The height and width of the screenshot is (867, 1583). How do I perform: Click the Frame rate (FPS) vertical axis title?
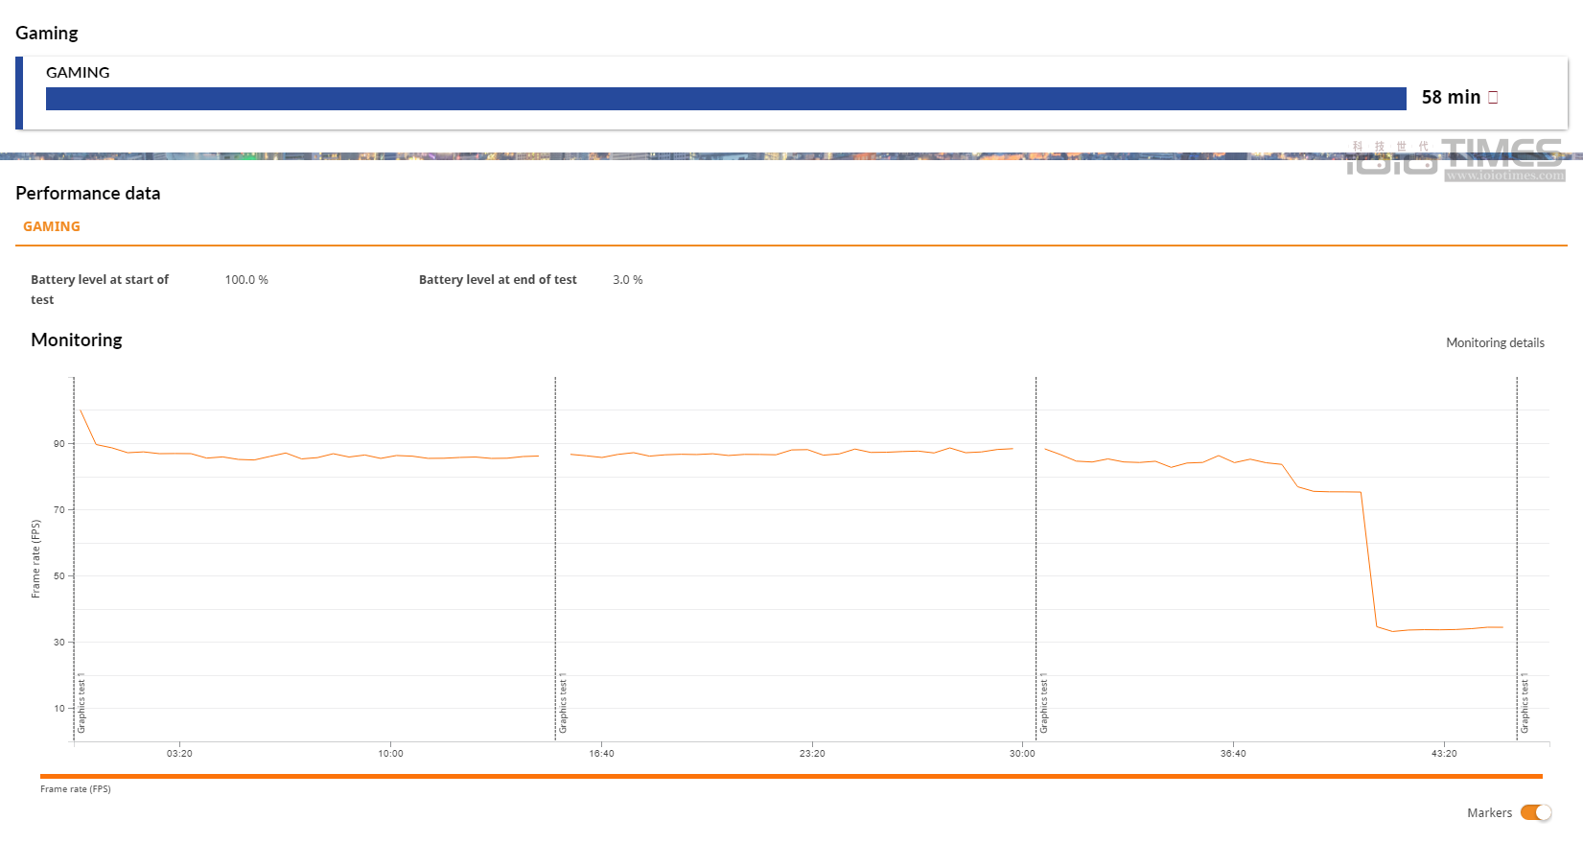click(x=35, y=559)
